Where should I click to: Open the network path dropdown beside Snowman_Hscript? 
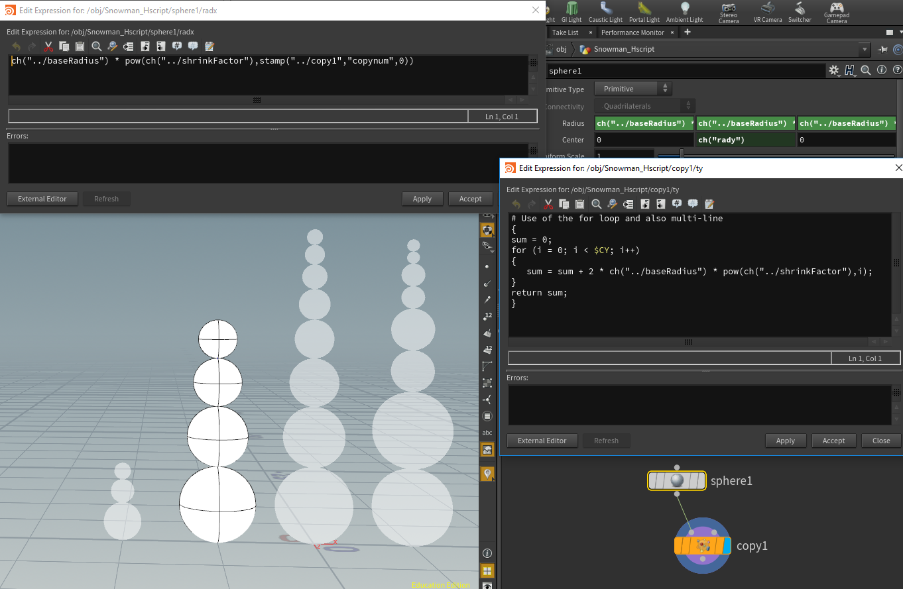(866, 48)
